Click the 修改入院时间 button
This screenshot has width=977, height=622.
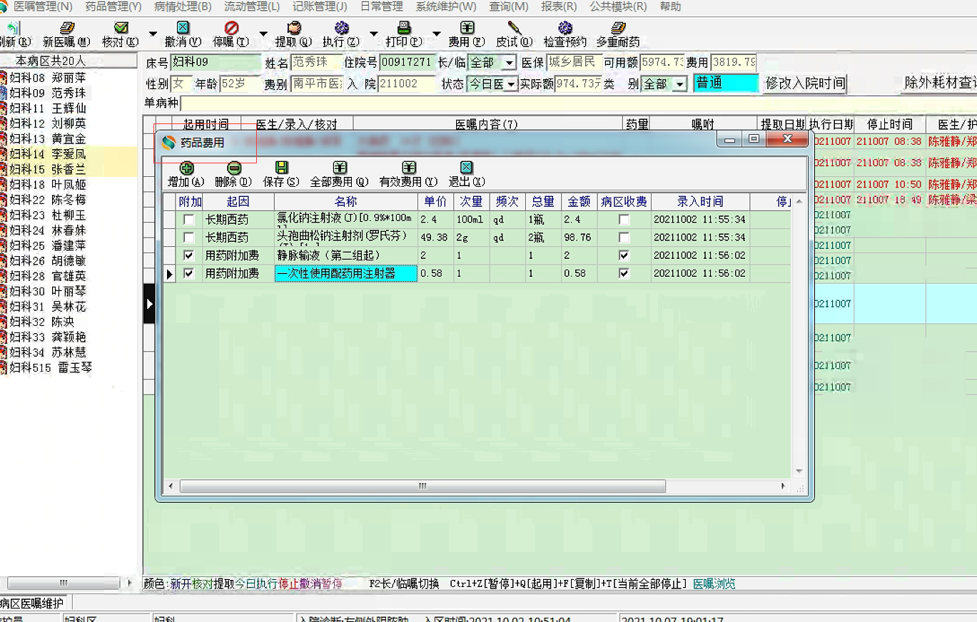pyautogui.click(x=805, y=84)
